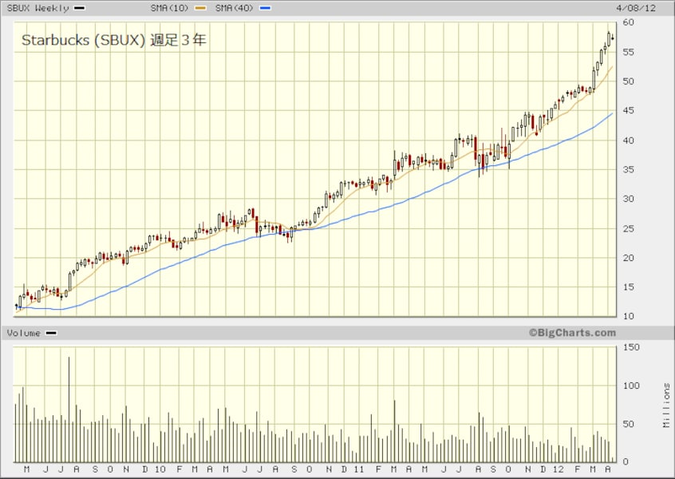This screenshot has height=479, width=675.
Task: Click volume axis label "100"
Action: pos(631,386)
